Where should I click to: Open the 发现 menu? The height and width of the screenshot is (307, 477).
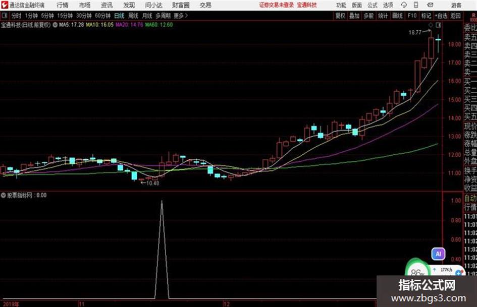point(129,5)
